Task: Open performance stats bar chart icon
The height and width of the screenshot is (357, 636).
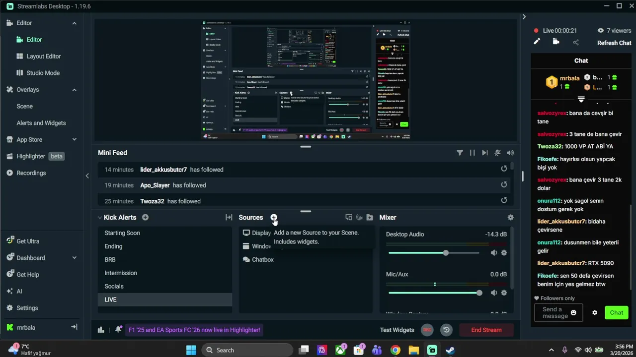Action: point(101,330)
